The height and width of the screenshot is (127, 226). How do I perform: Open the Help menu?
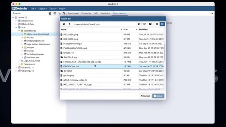(x=62, y=8)
